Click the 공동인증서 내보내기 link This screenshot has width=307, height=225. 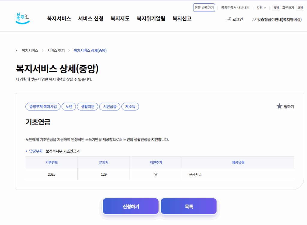235,8
